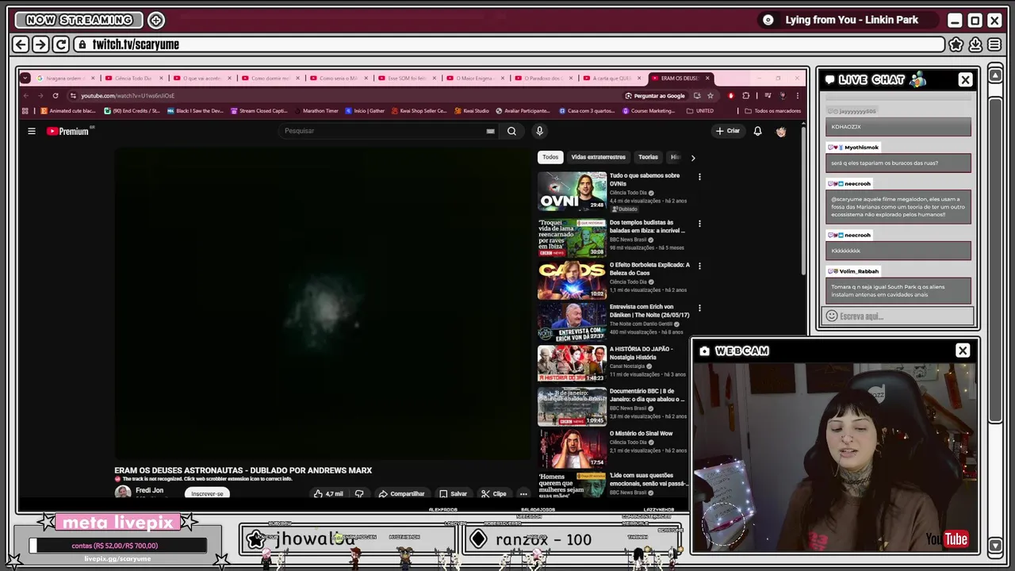This screenshot has height=571, width=1015.
Task: Open options for 'Tudo o que sabemos sobre OVNIs'
Action: point(699,177)
